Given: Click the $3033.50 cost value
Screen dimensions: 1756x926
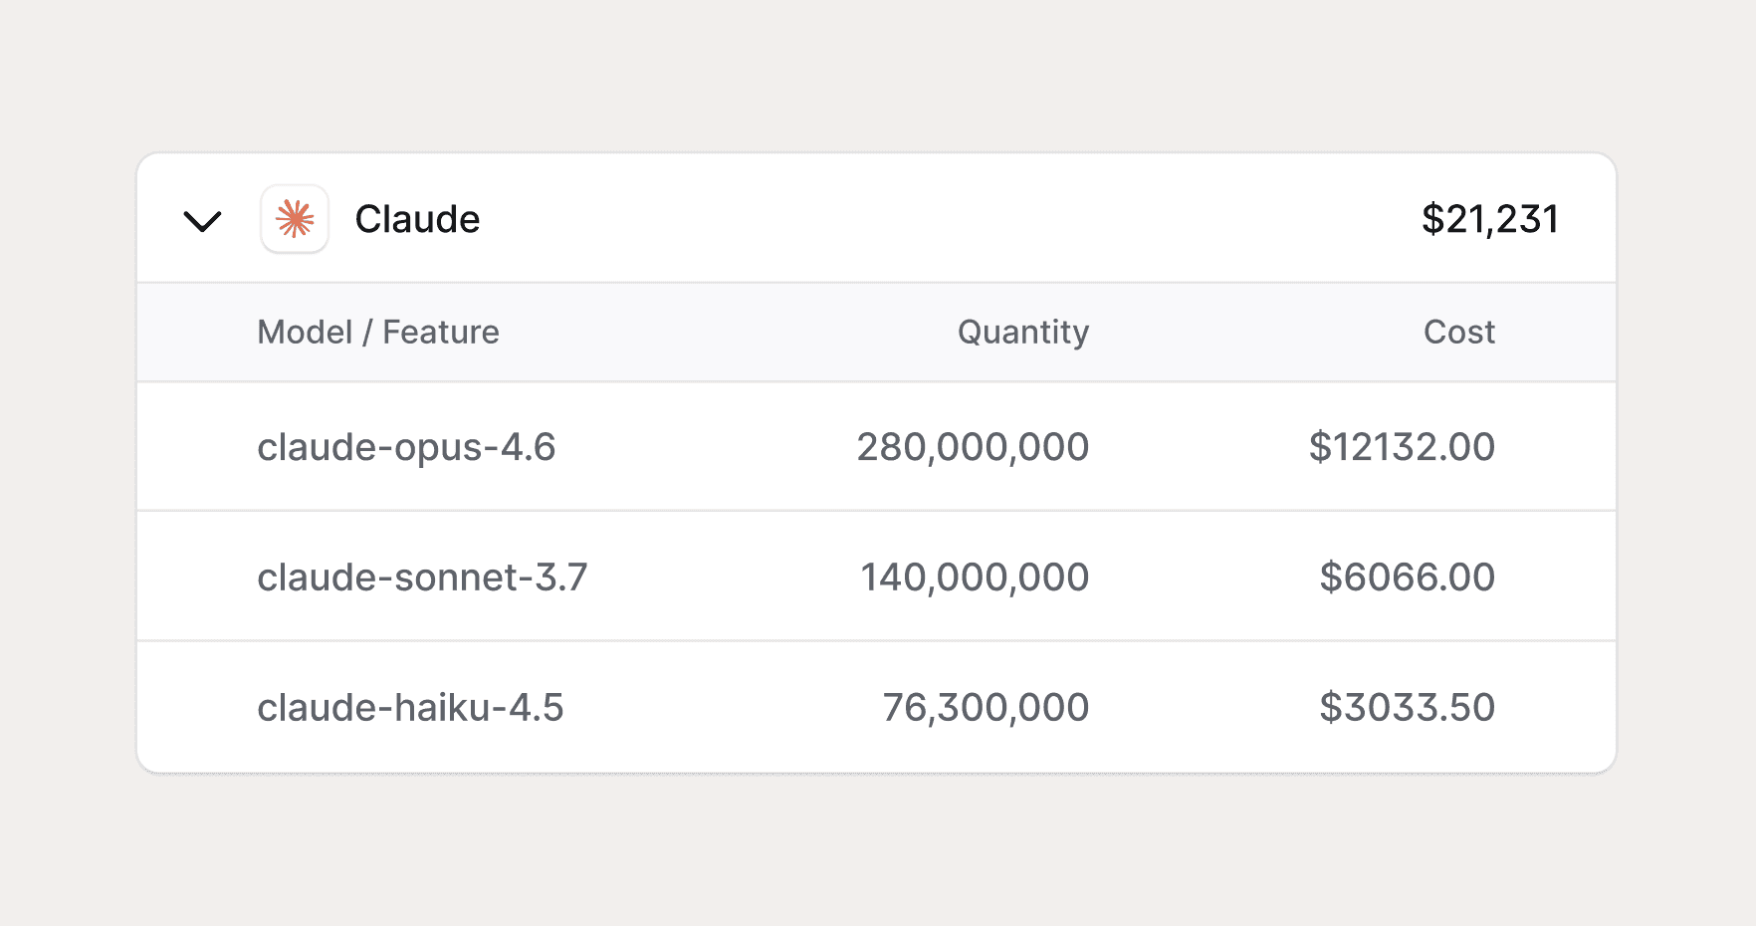Looking at the screenshot, I should tap(1407, 707).
